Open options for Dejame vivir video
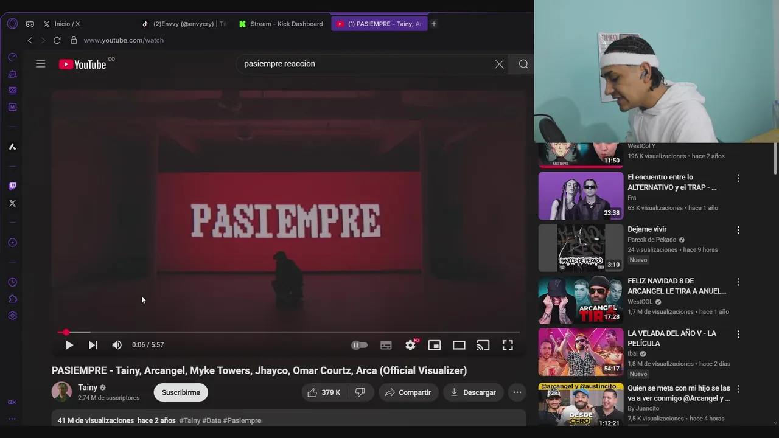This screenshot has width=779, height=438. point(738,230)
